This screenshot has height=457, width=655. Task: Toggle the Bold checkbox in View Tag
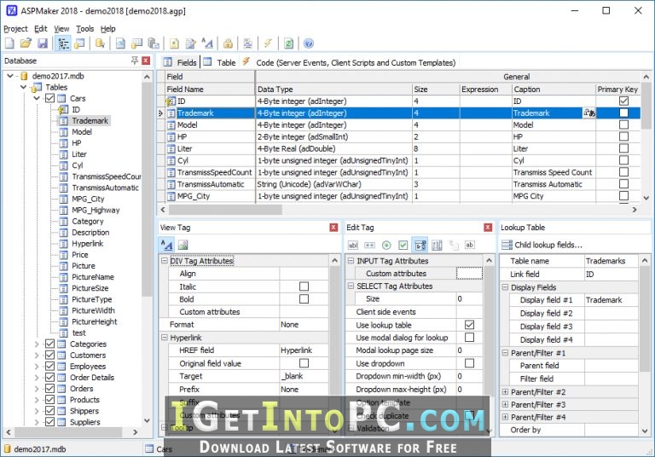pos(304,299)
